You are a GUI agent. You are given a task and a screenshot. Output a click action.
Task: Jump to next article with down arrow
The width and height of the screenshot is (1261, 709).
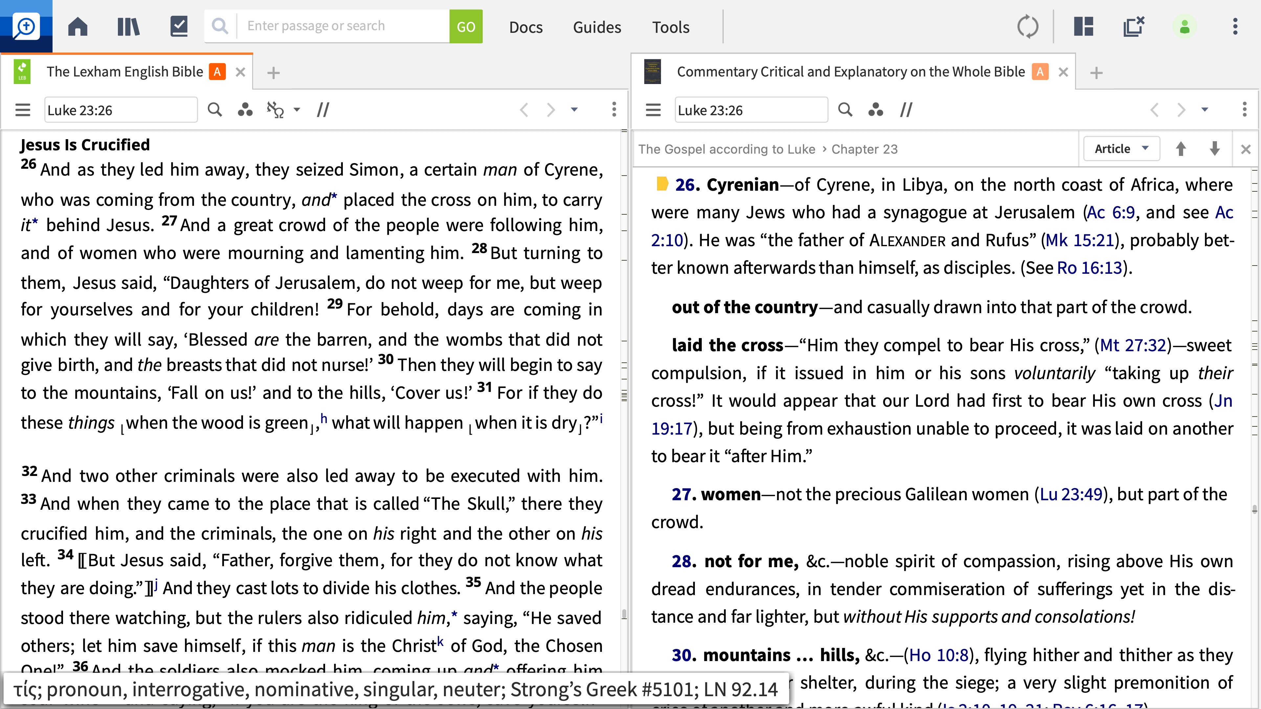(1214, 149)
